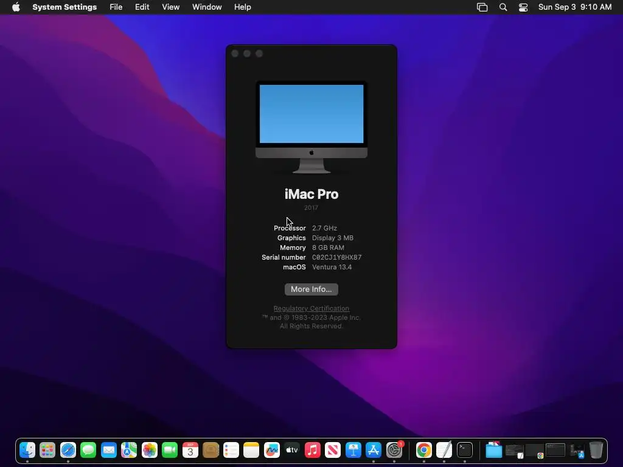Launch Freeform from the Dock
The height and width of the screenshot is (467, 623).
pos(272,450)
